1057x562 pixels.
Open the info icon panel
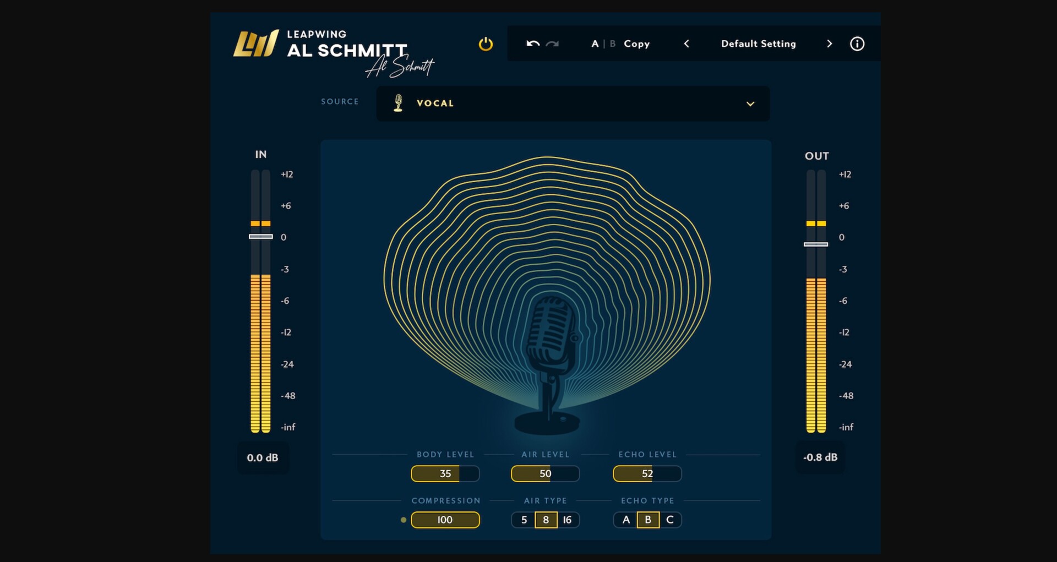[857, 44]
